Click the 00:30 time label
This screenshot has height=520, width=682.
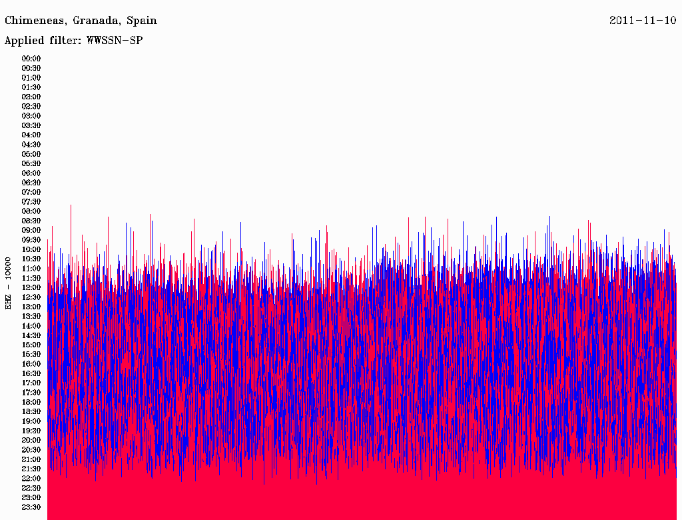click(x=31, y=68)
